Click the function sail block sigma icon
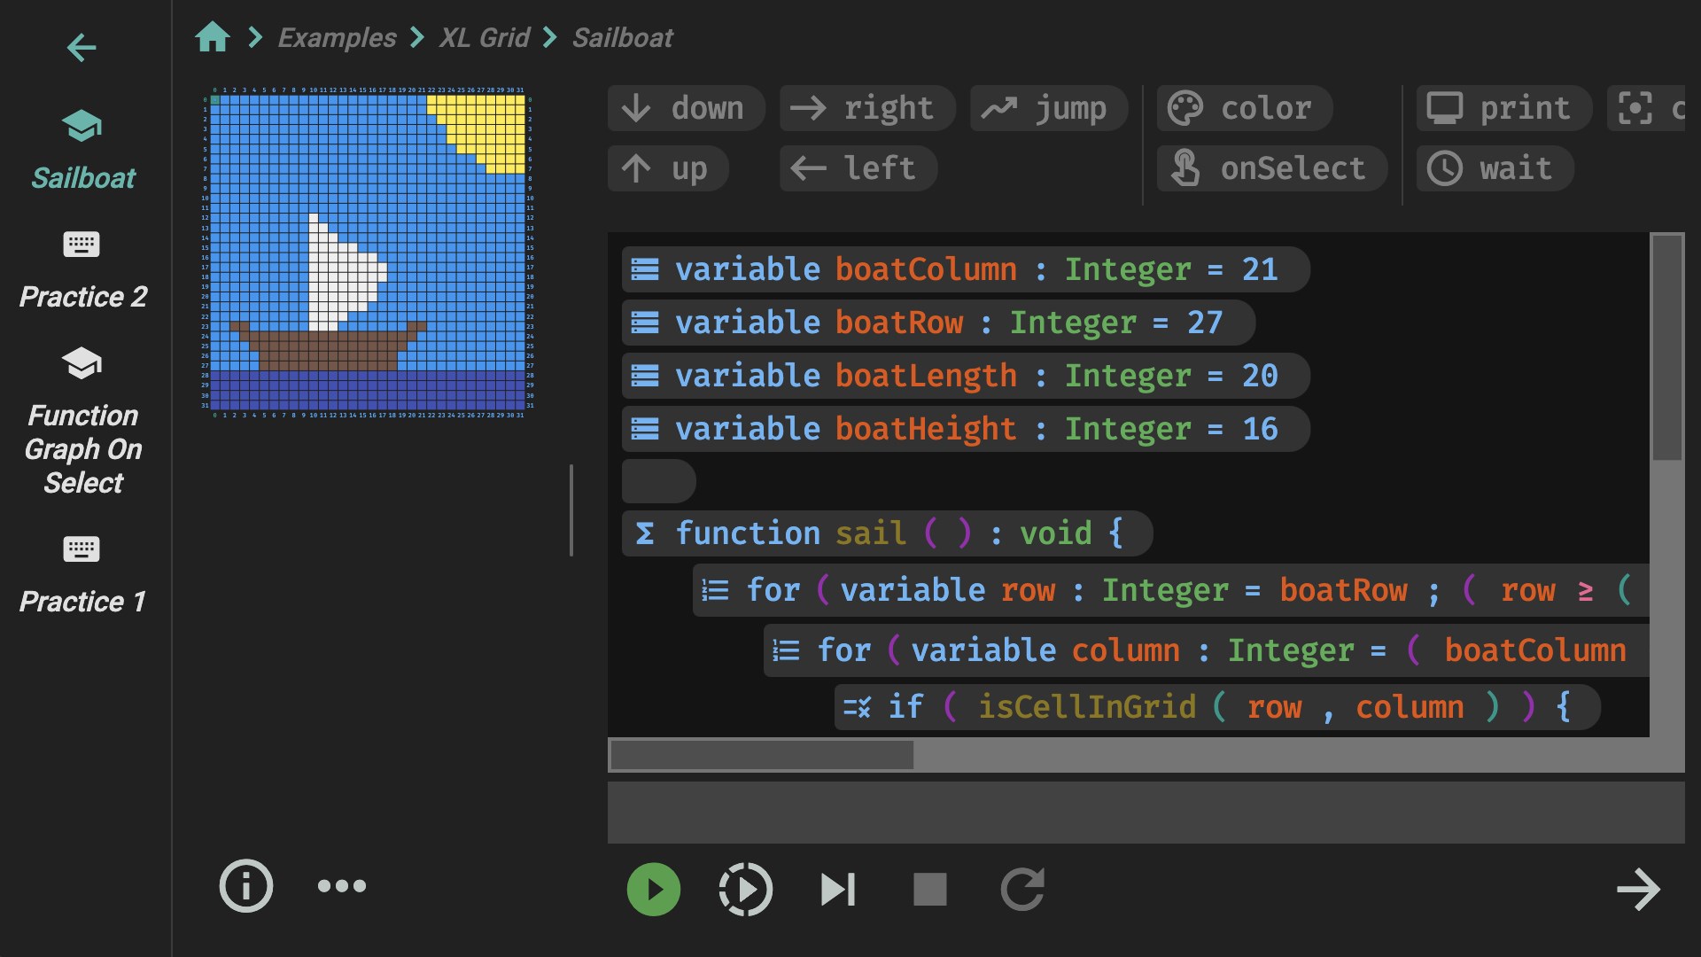Viewport: 1701px width, 957px height. [645, 533]
